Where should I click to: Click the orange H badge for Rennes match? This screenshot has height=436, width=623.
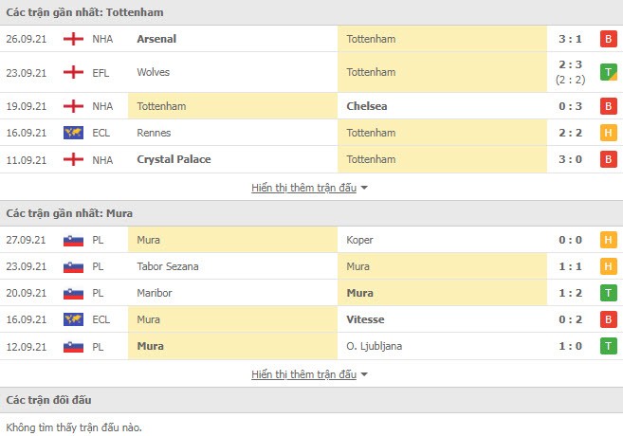(x=607, y=133)
